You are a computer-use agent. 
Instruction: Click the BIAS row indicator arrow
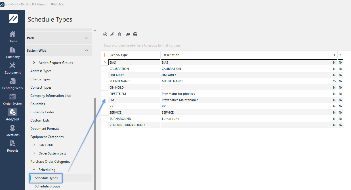104,62
